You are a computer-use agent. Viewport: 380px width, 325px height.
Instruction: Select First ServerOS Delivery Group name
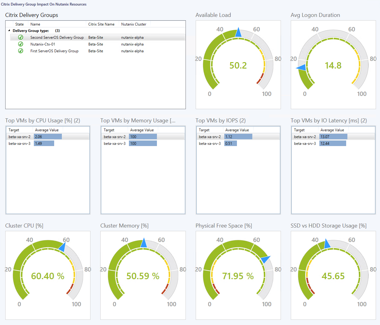[x=54, y=51]
